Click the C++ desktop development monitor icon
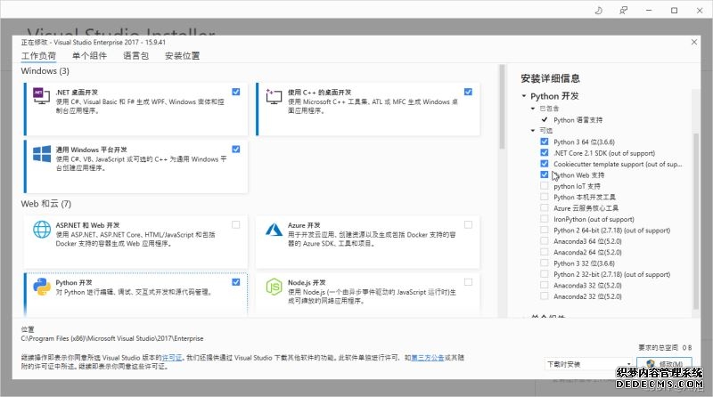 click(274, 96)
